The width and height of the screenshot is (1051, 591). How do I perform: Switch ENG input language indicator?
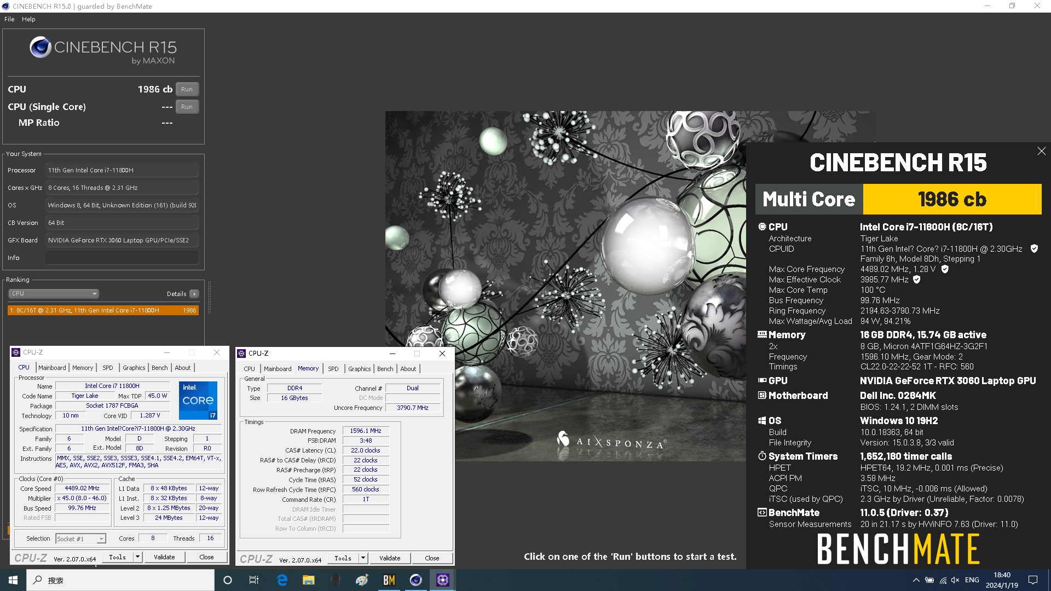click(x=972, y=580)
